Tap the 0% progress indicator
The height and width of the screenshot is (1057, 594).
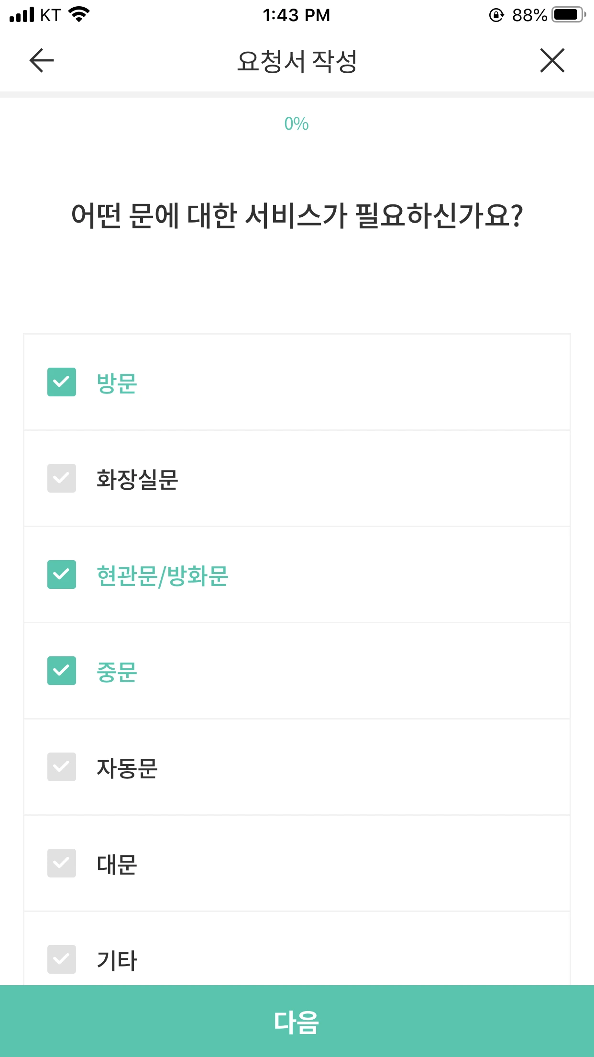297,124
